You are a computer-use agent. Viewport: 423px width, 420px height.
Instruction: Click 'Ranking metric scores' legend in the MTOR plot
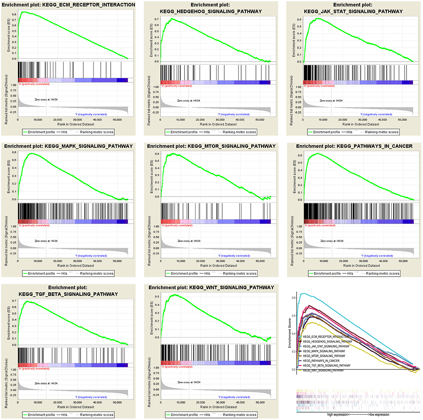[x=236, y=274]
